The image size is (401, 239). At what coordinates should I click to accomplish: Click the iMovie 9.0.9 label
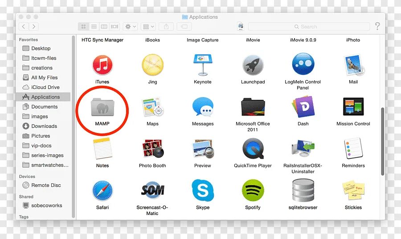click(x=303, y=40)
